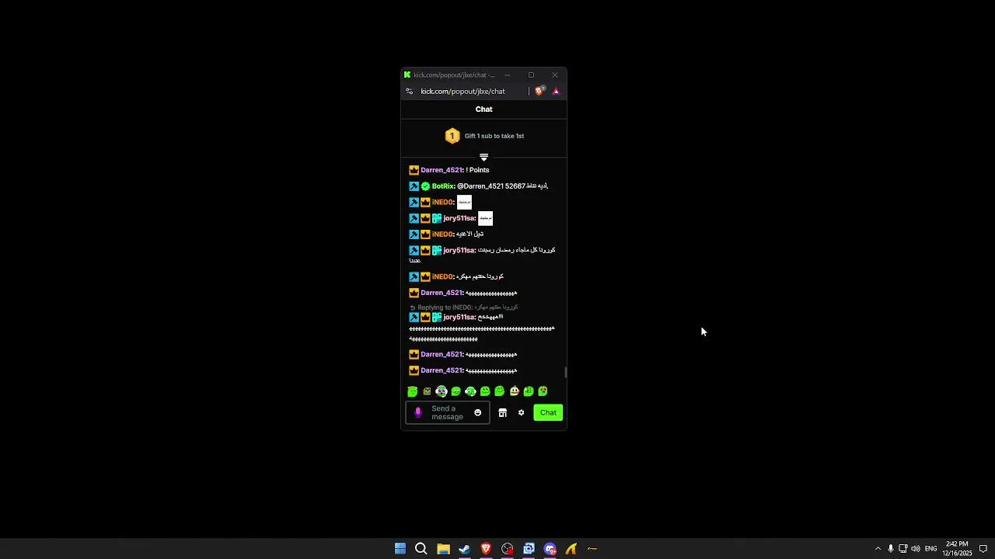Viewport: 995px width, 559px height.
Task: Click the Send a message input field
Action: click(x=448, y=413)
